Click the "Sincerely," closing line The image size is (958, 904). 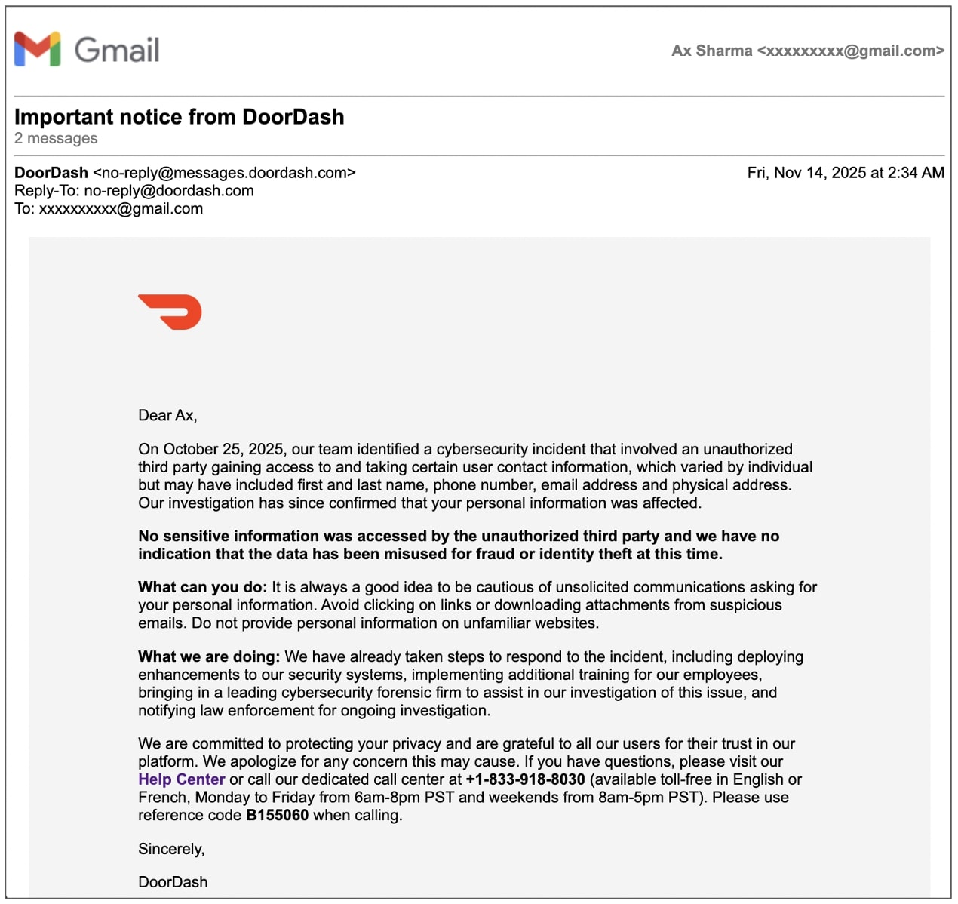tap(171, 849)
